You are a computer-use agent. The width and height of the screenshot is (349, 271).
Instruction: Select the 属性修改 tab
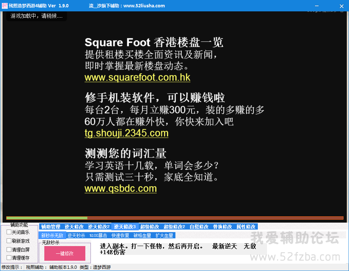[x=246, y=227]
